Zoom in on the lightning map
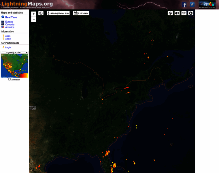Viewport: 219px width, 173px height. (34, 14)
